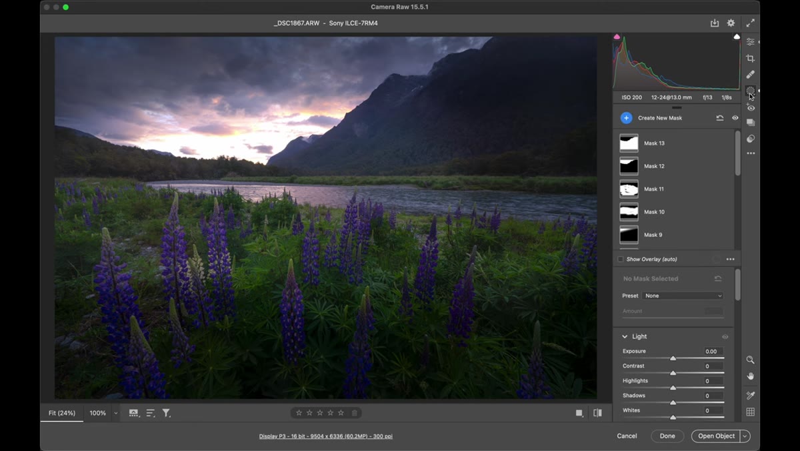Click the Contrast slider handle
The width and height of the screenshot is (800, 451).
673,374
